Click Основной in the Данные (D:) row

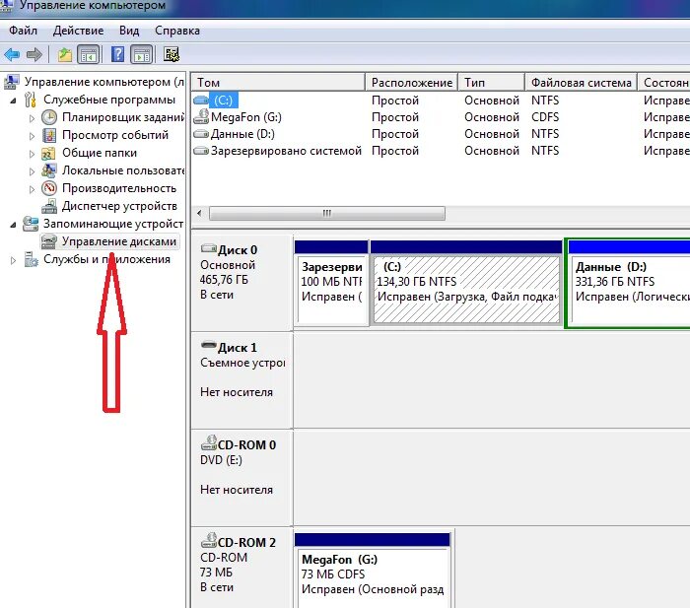(492, 134)
